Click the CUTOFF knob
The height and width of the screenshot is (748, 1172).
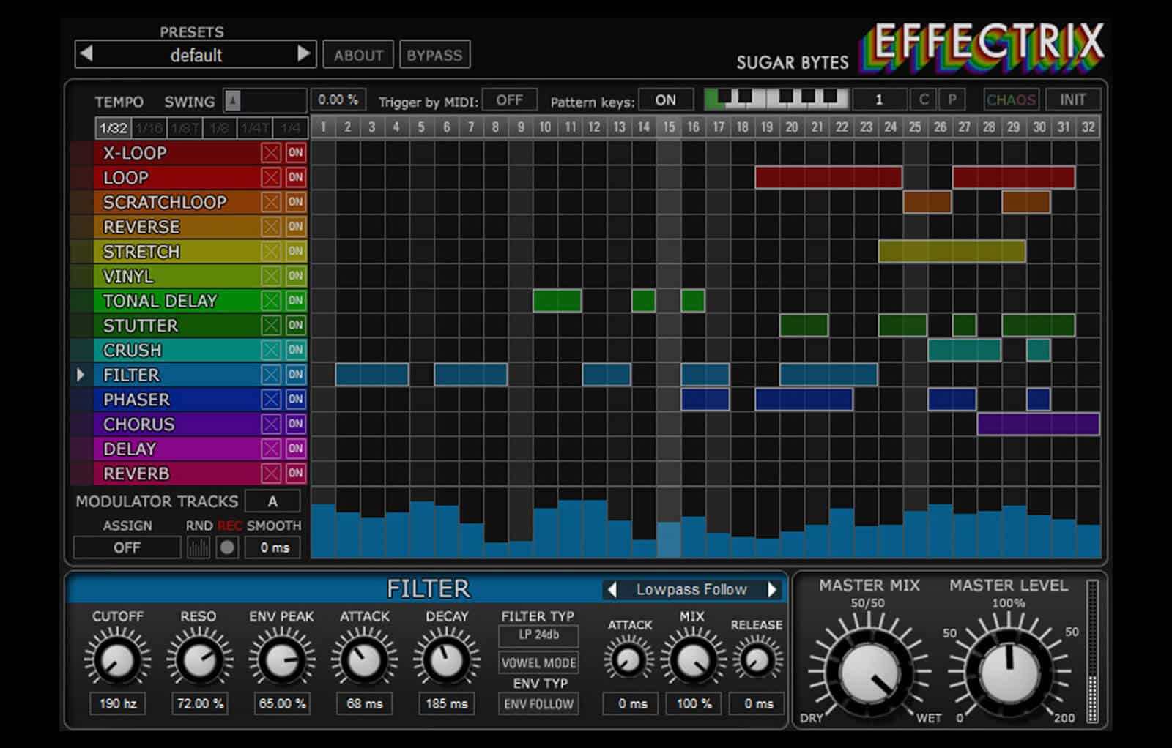click(117, 659)
